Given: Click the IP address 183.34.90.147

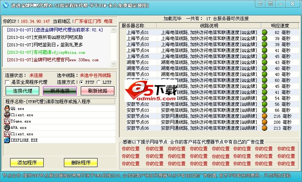Looking at the screenshot, I should [x=35, y=21].
